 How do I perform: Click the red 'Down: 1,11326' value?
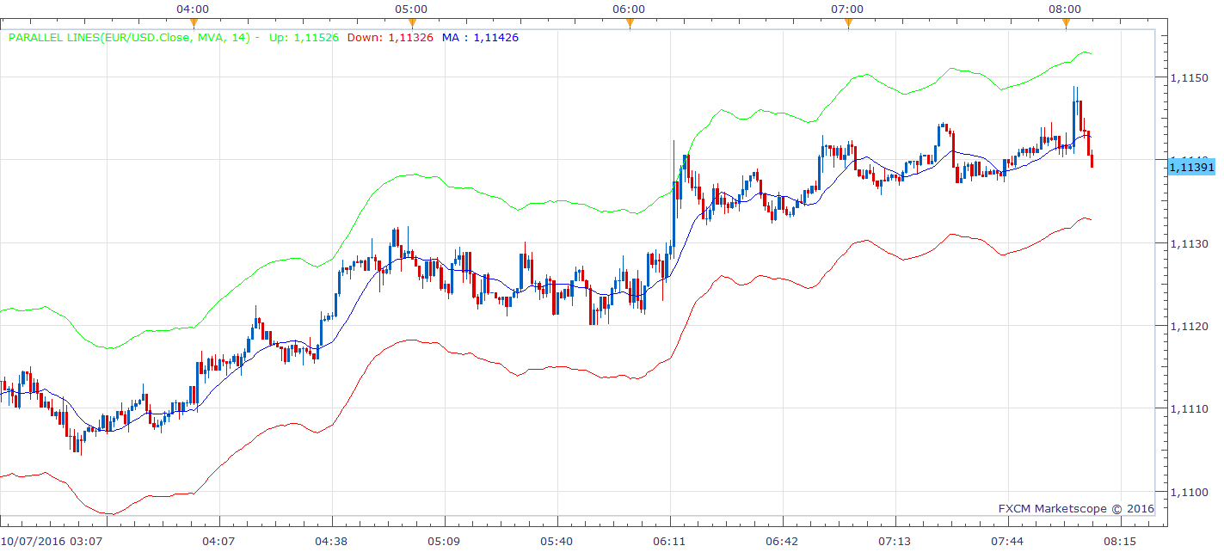(x=390, y=38)
